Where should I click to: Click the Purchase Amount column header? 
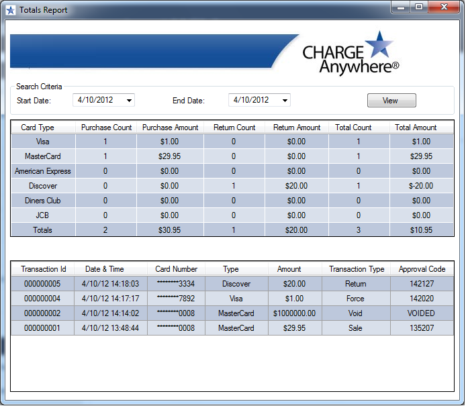[171, 128]
